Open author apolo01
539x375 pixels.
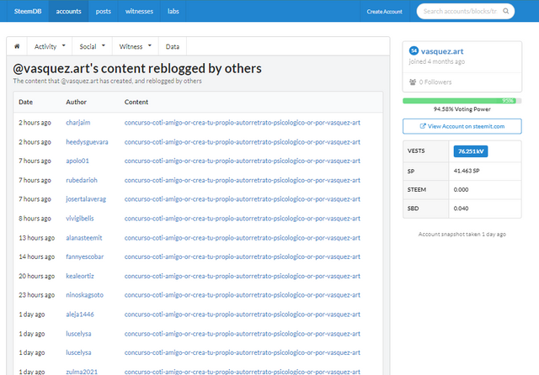77,161
